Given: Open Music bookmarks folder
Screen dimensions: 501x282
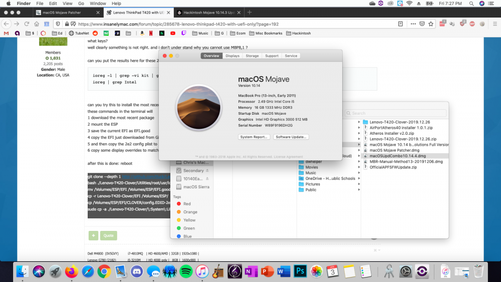Looking at the screenshot, I should coord(200,33).
